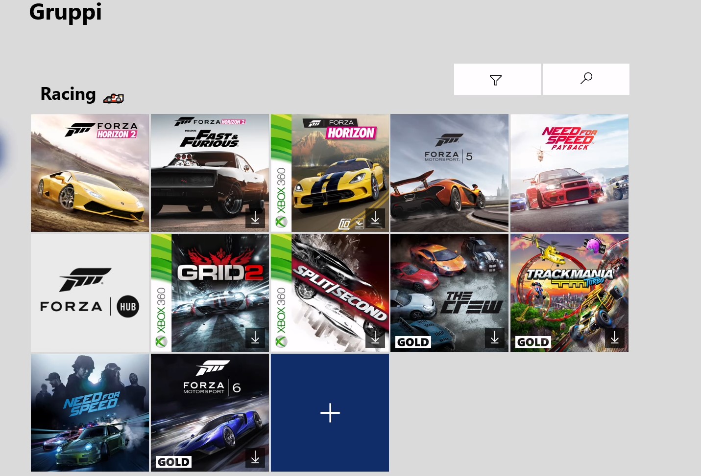Click GOLD badge on Trackmania Turbo tile

pos(533,342)
